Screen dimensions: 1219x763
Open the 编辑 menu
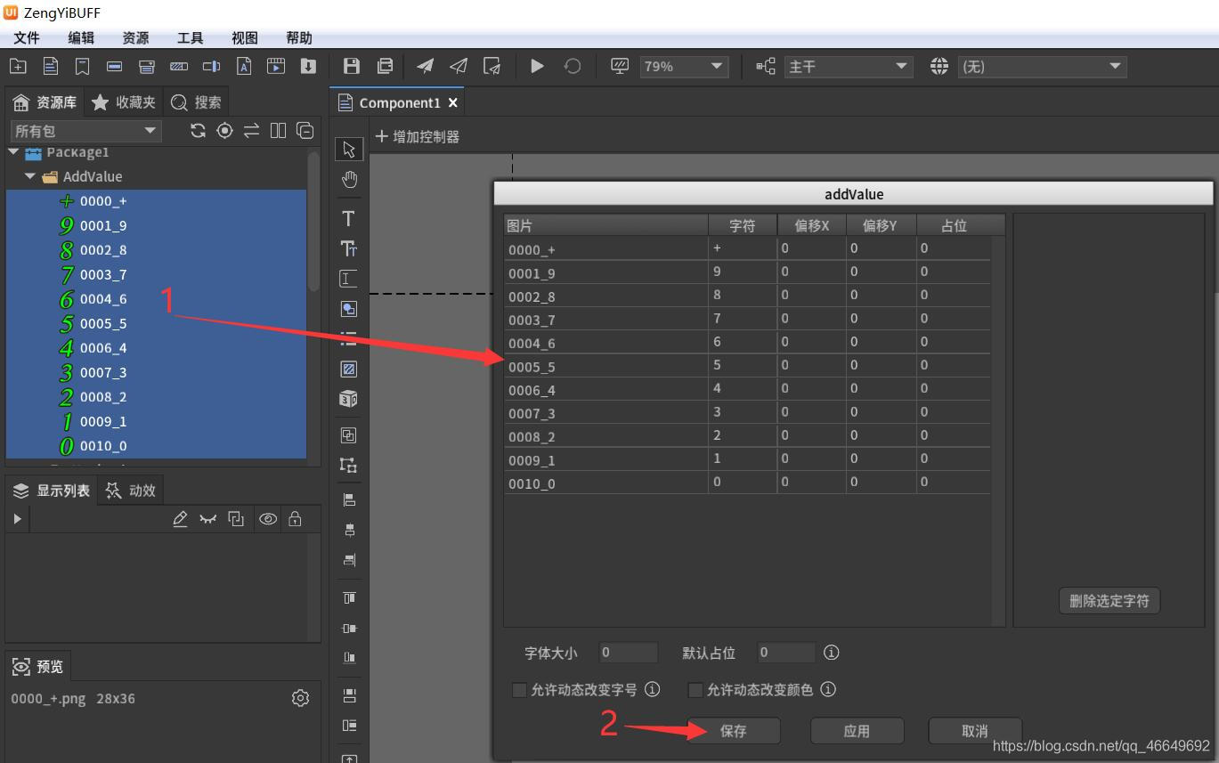tap(81, 38)
